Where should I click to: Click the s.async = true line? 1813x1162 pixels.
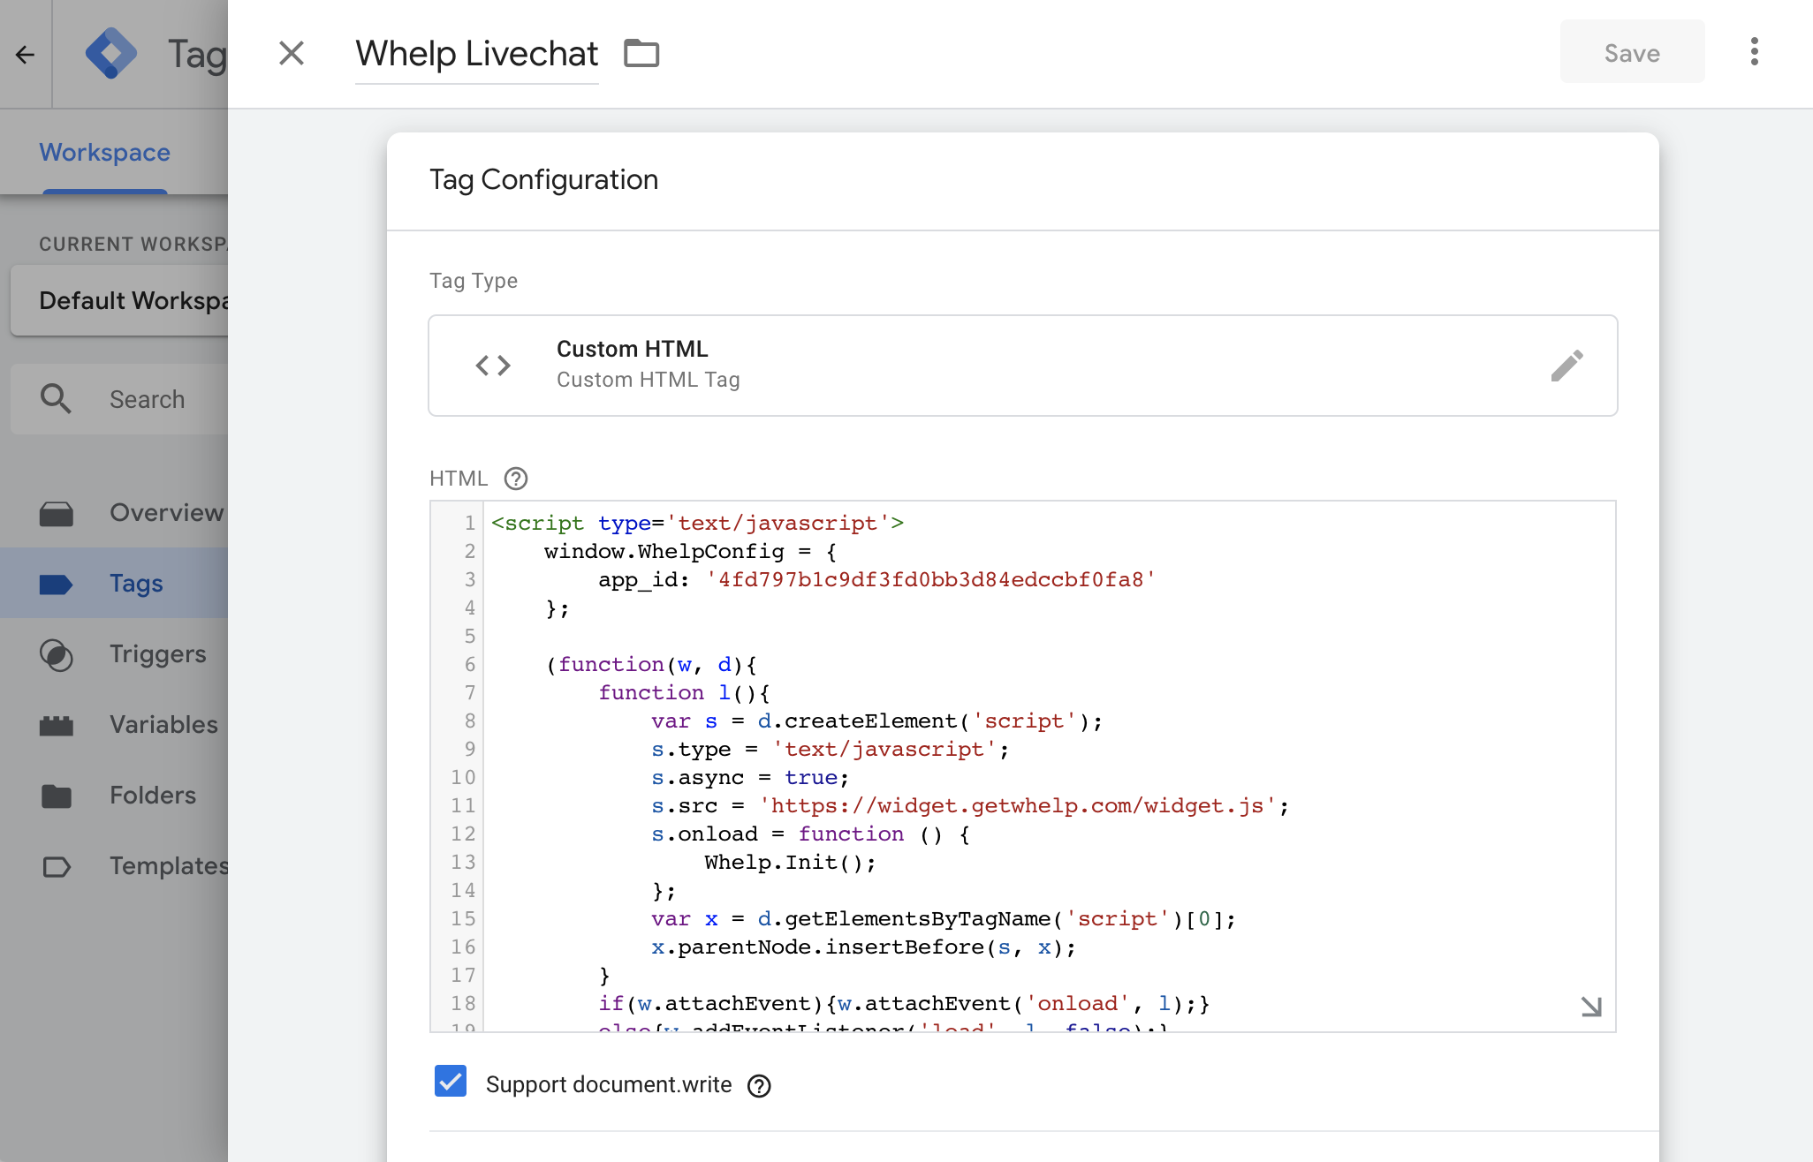[x=750, y=778]
